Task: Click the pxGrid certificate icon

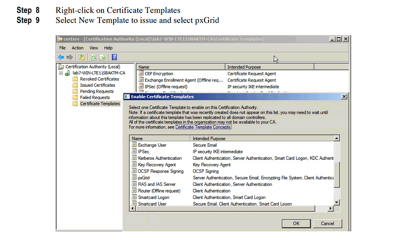Action: pos(134,177)
